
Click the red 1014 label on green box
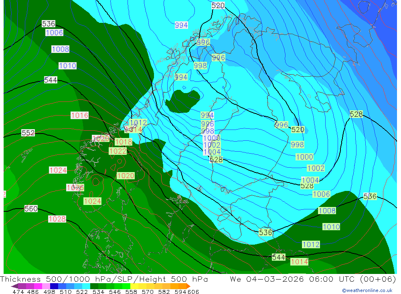tap(300, 262)
